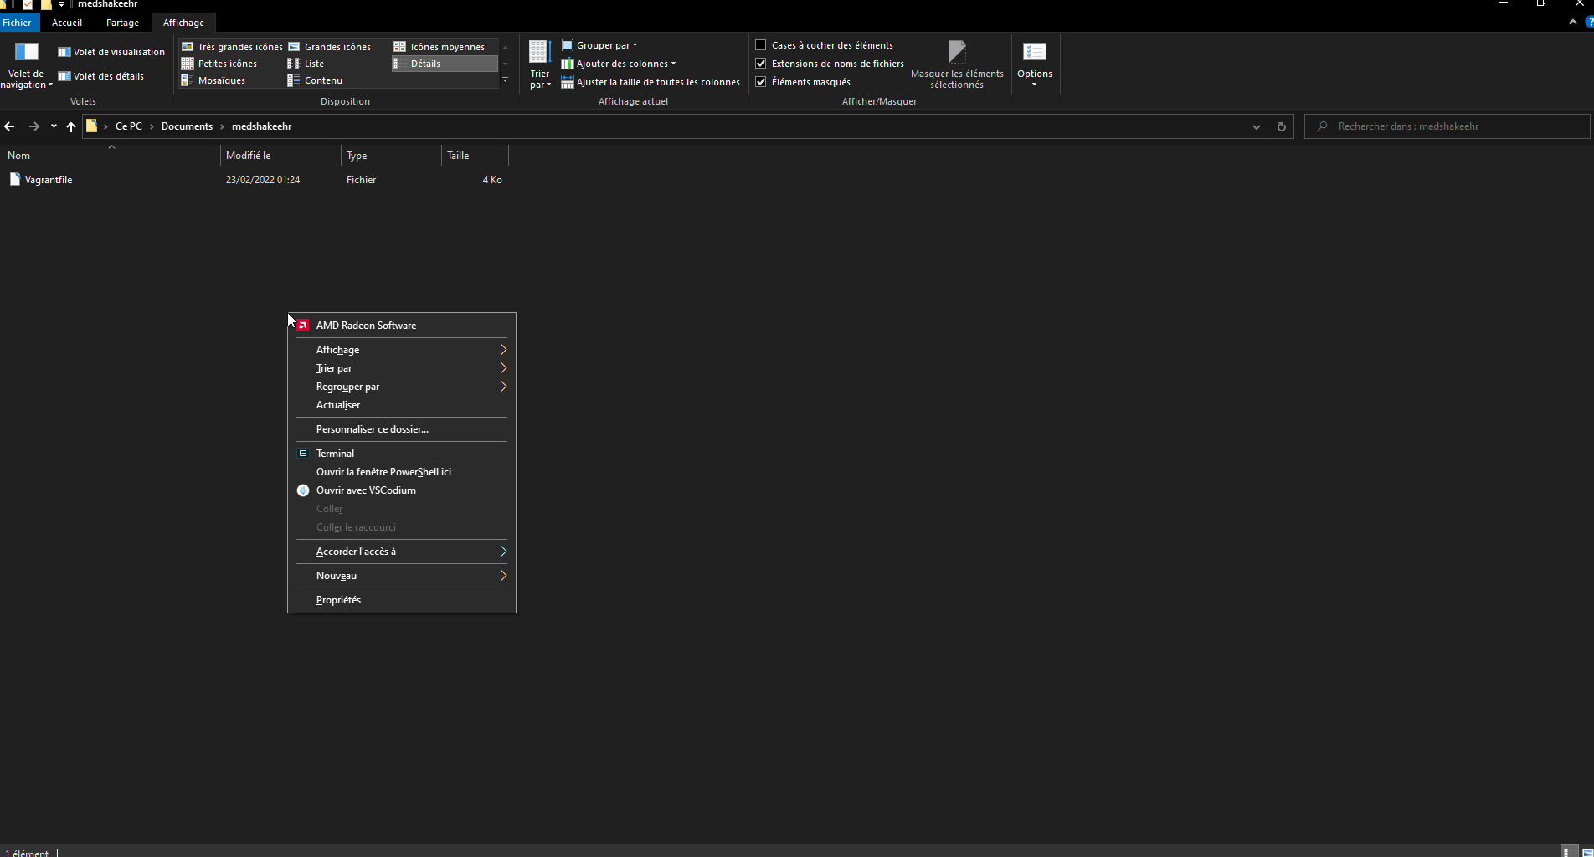The height and width of the screenshot is (857, 1594).
Task: Choose the Liste layout
Action: click(x=306, y=64)
